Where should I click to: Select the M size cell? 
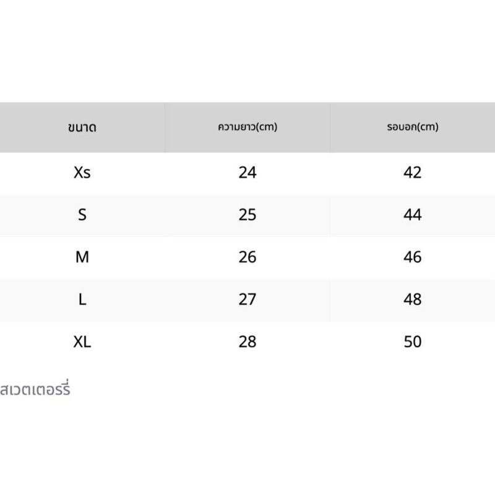[x=82, y=257]
